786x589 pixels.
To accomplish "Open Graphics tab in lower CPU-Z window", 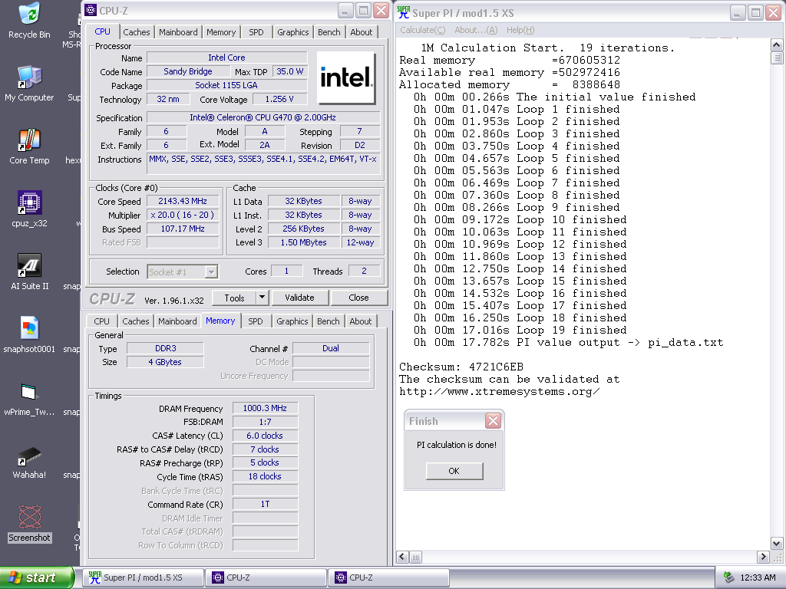I will pos(292,321).
